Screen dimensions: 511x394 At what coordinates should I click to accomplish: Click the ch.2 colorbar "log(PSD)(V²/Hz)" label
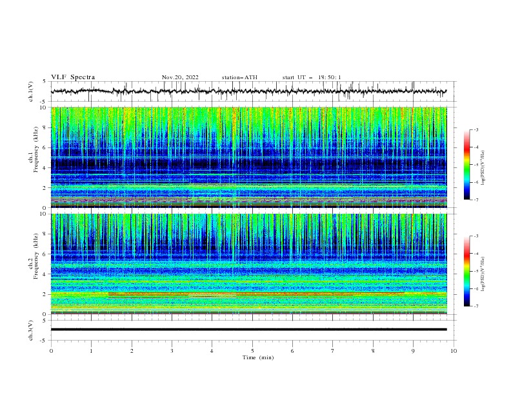pos(483,274)
